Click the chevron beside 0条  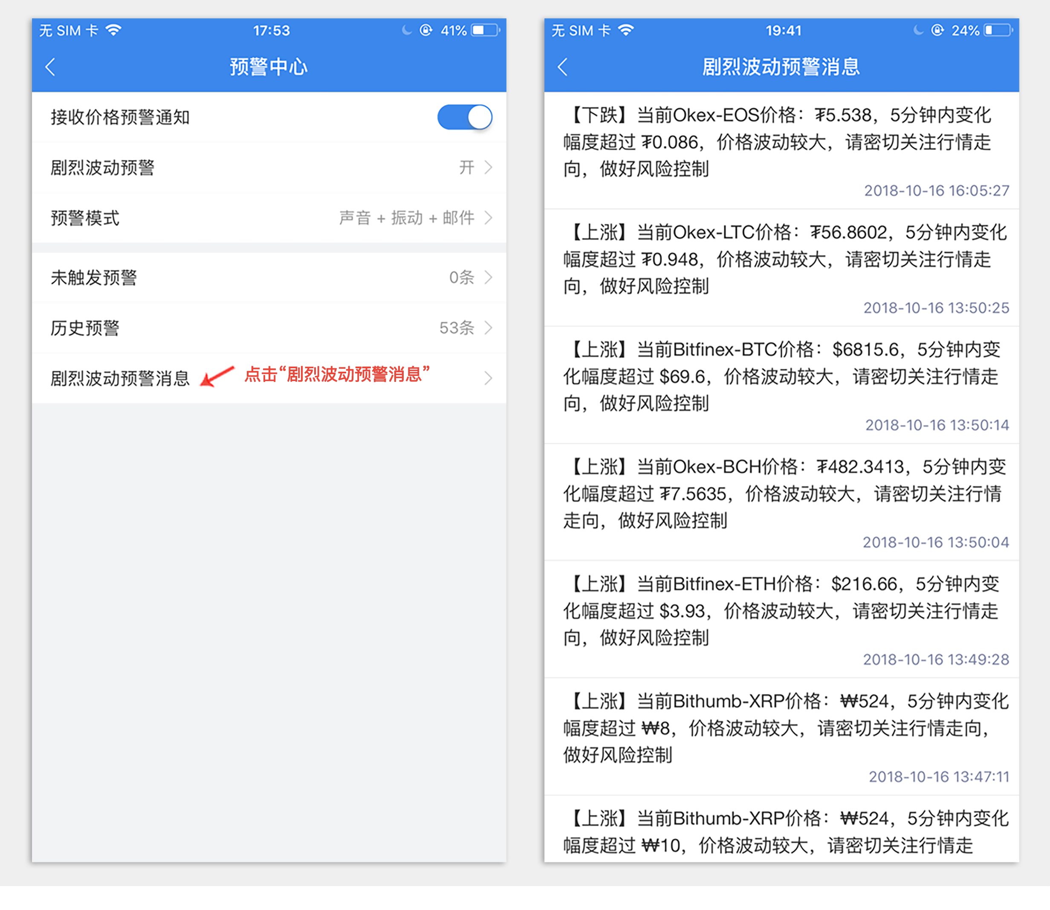(488, 277)
